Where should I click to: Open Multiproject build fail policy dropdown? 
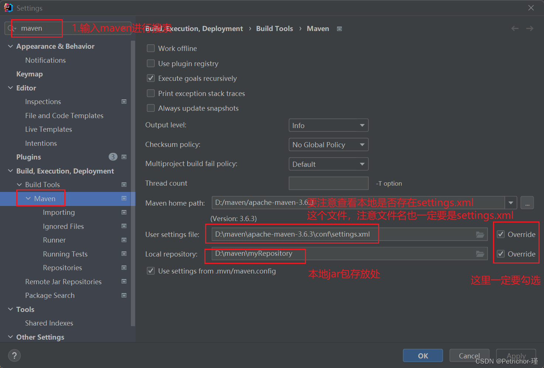(x=329, y=164)
